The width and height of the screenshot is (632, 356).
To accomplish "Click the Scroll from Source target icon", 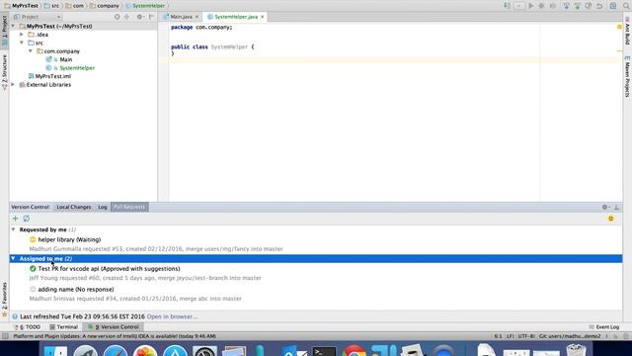I will [x=117, y=17].
